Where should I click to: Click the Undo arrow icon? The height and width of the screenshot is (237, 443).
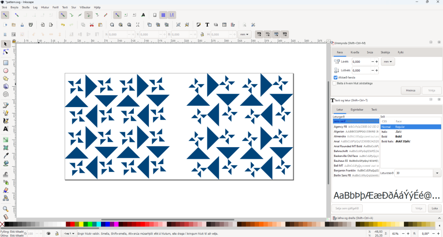[x=63, y=25]
